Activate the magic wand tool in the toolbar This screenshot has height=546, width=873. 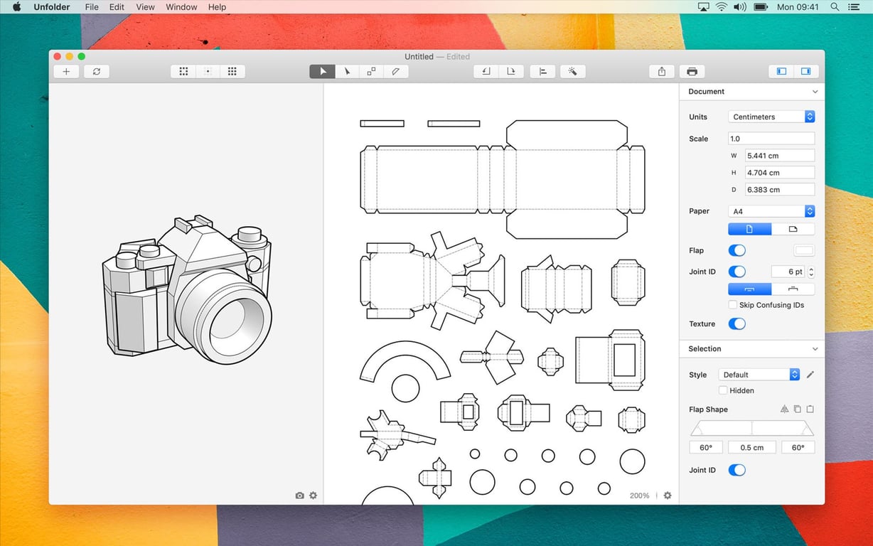point(572,71)
